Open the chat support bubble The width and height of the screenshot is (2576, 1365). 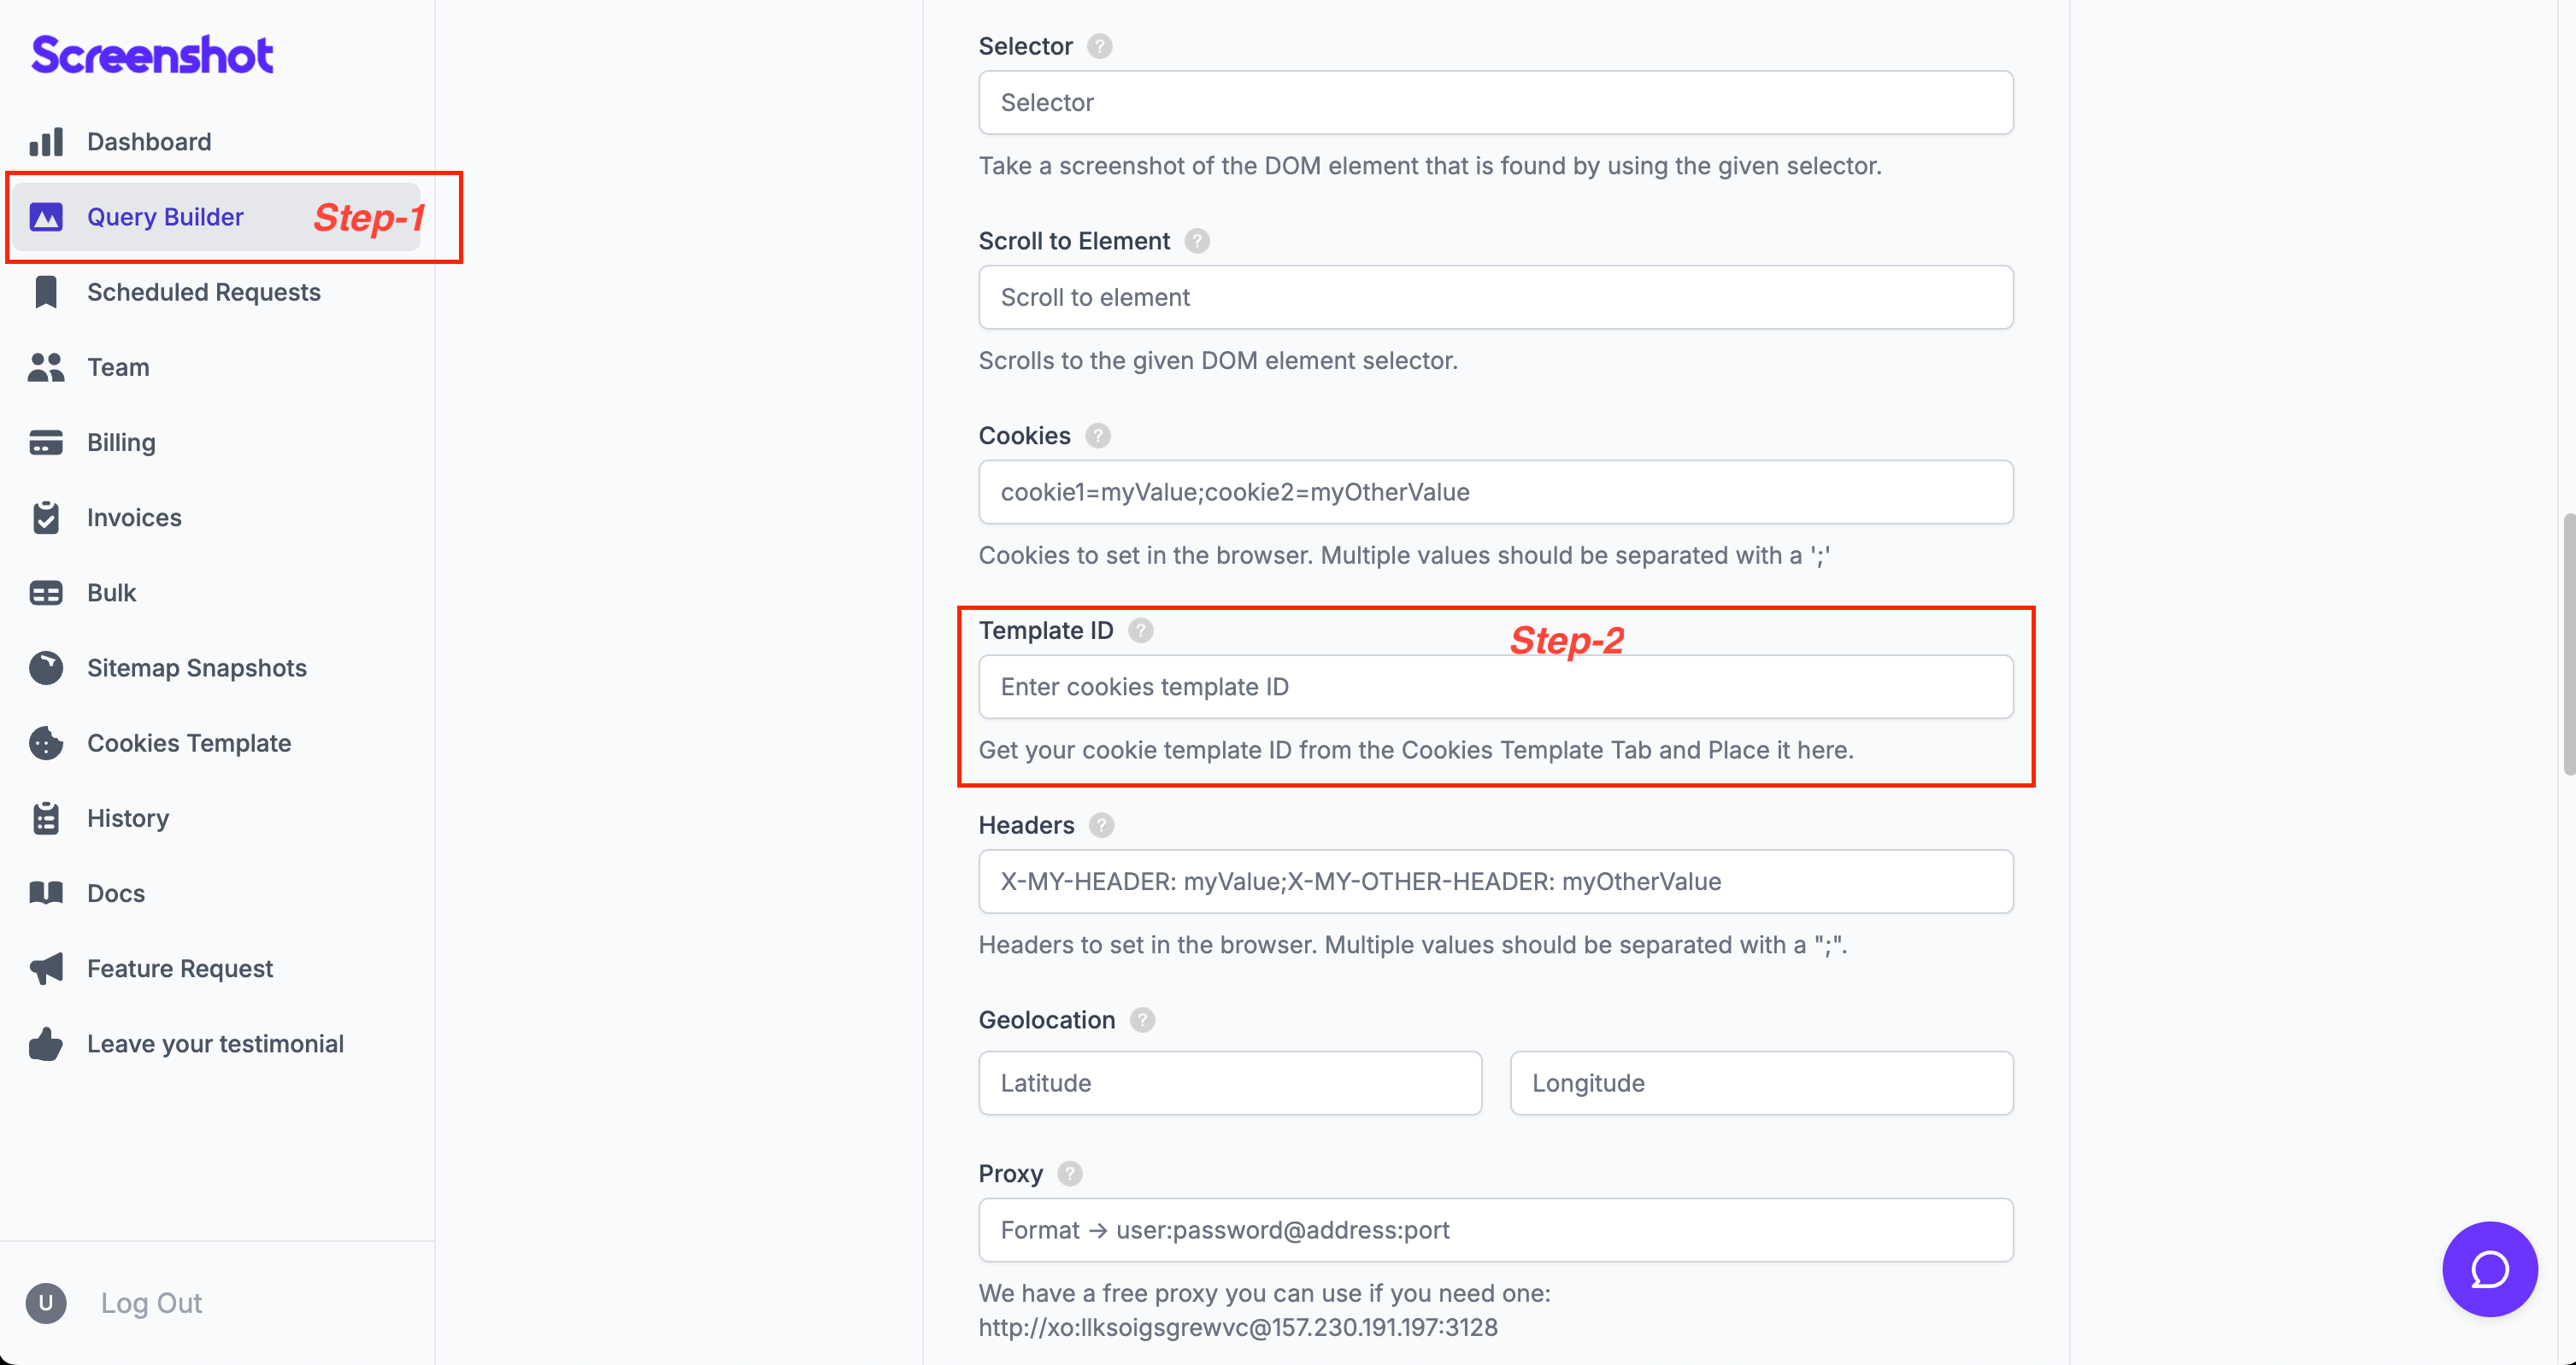[x=2489, y=1269]
